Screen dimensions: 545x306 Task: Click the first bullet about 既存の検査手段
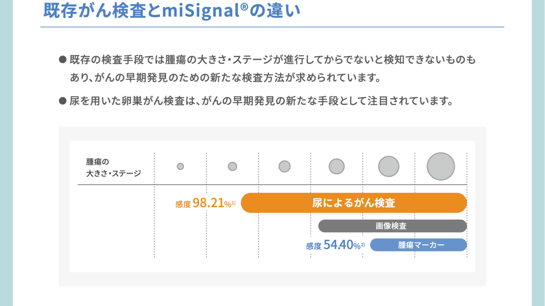268,69
